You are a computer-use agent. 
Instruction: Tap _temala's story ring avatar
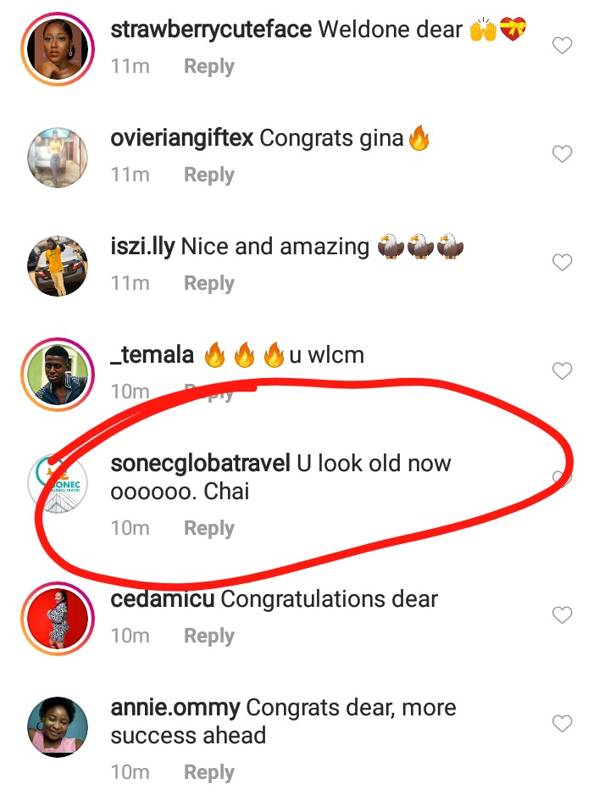pos(58,375)
